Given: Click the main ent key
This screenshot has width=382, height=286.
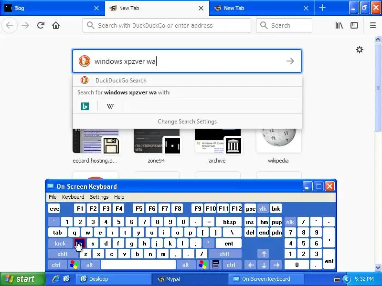Looking at the screenshot, I should [x=229, y=243].
